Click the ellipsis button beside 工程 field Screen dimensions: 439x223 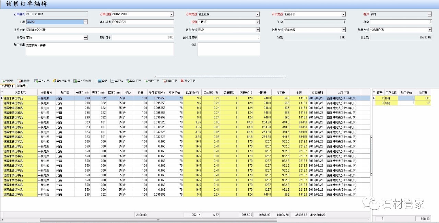(86, 22)
